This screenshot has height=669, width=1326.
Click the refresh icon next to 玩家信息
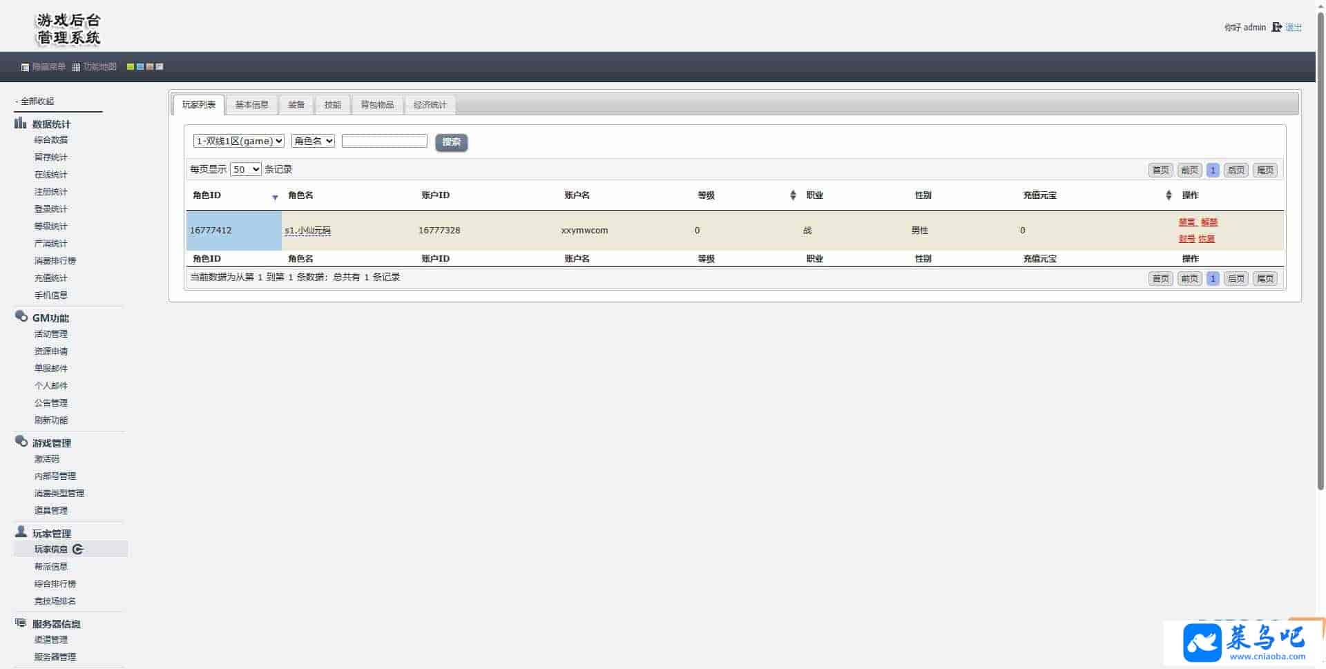(x=78, y=550)
